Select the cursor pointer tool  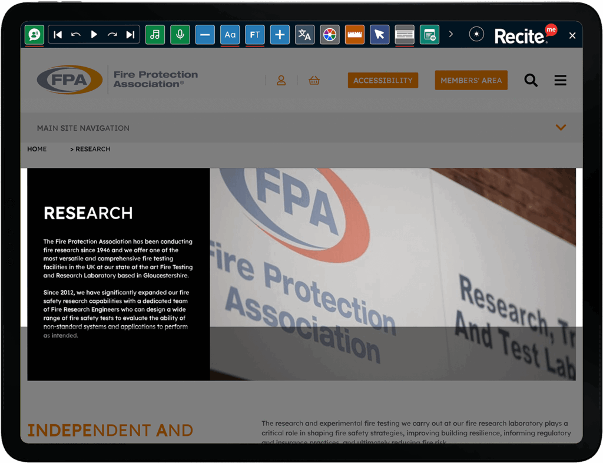[380, 35]
